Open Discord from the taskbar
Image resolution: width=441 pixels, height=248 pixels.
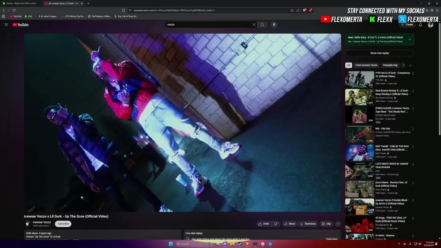(x=225, y=244)
